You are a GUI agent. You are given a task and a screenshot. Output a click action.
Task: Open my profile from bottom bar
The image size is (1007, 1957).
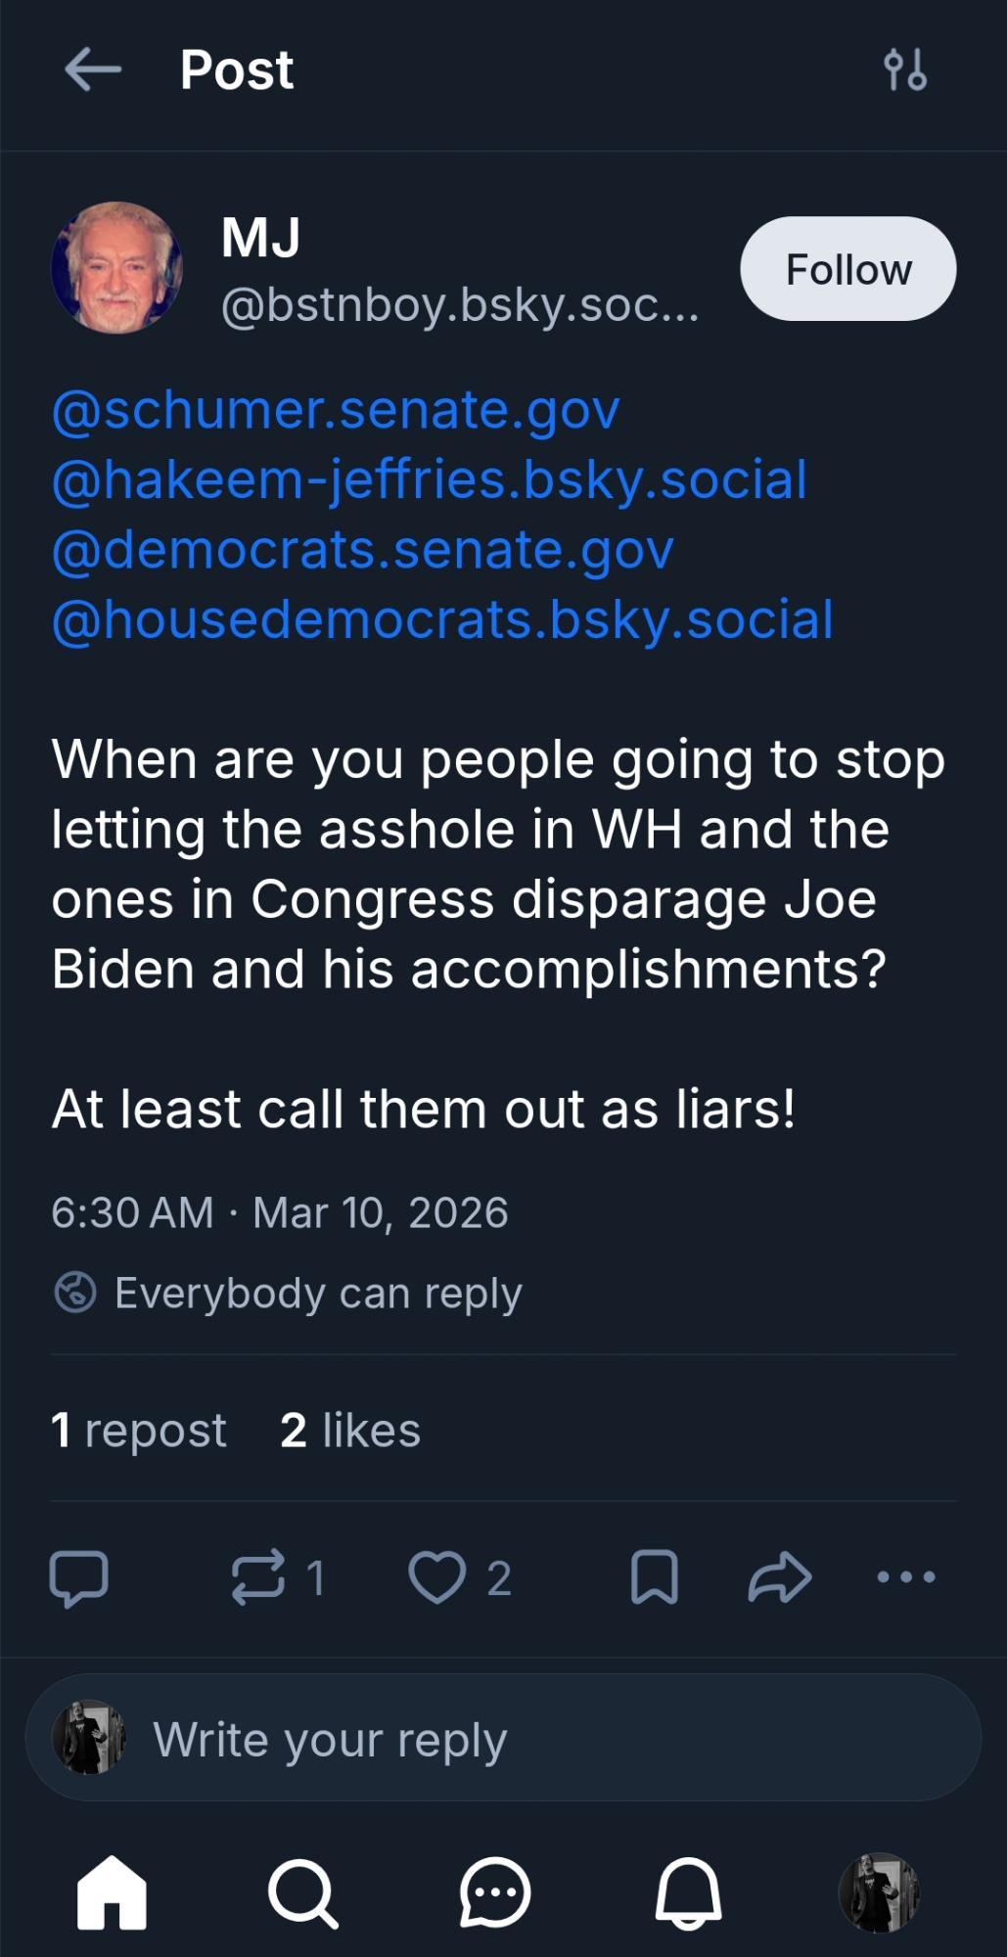(880, 1893)
